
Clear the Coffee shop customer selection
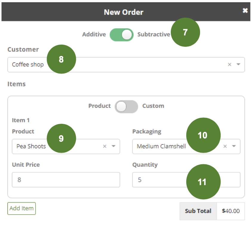pyautogui.click(x=230, y=64)
